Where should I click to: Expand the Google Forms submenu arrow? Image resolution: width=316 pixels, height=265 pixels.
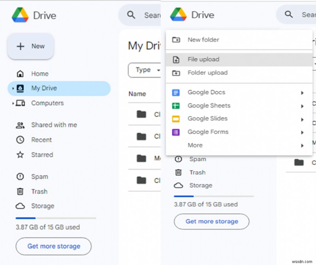pos(302,132)
